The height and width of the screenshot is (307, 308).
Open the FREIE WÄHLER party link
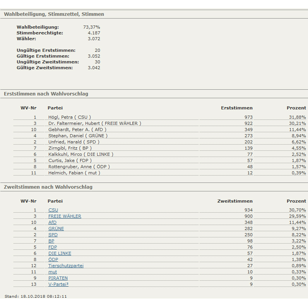(x=65, y=216)
